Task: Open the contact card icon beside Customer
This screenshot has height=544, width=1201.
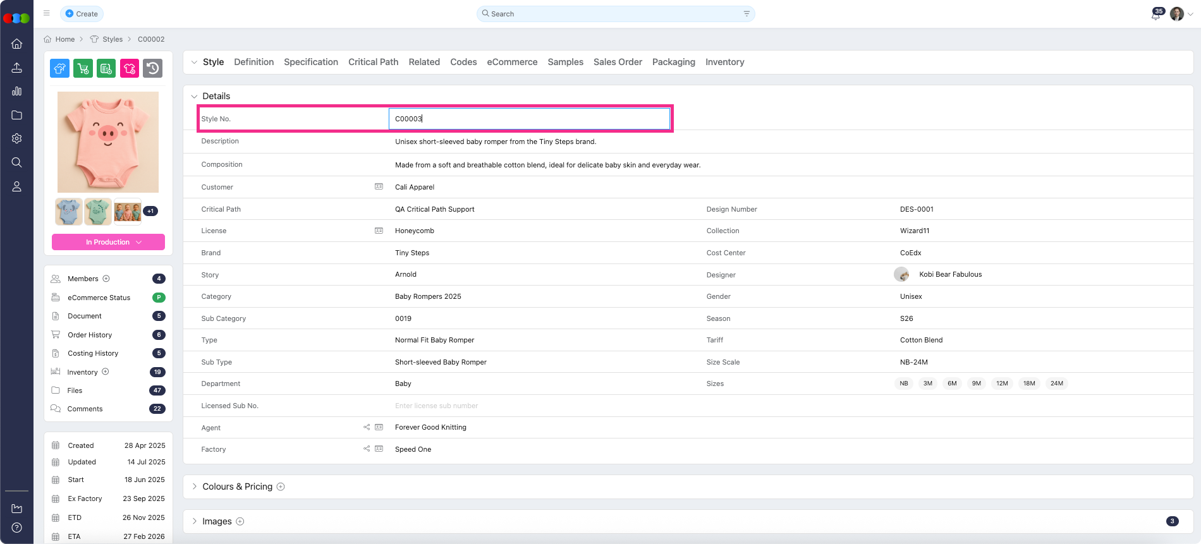Action: pyautogui.click(x=379, y=186)
